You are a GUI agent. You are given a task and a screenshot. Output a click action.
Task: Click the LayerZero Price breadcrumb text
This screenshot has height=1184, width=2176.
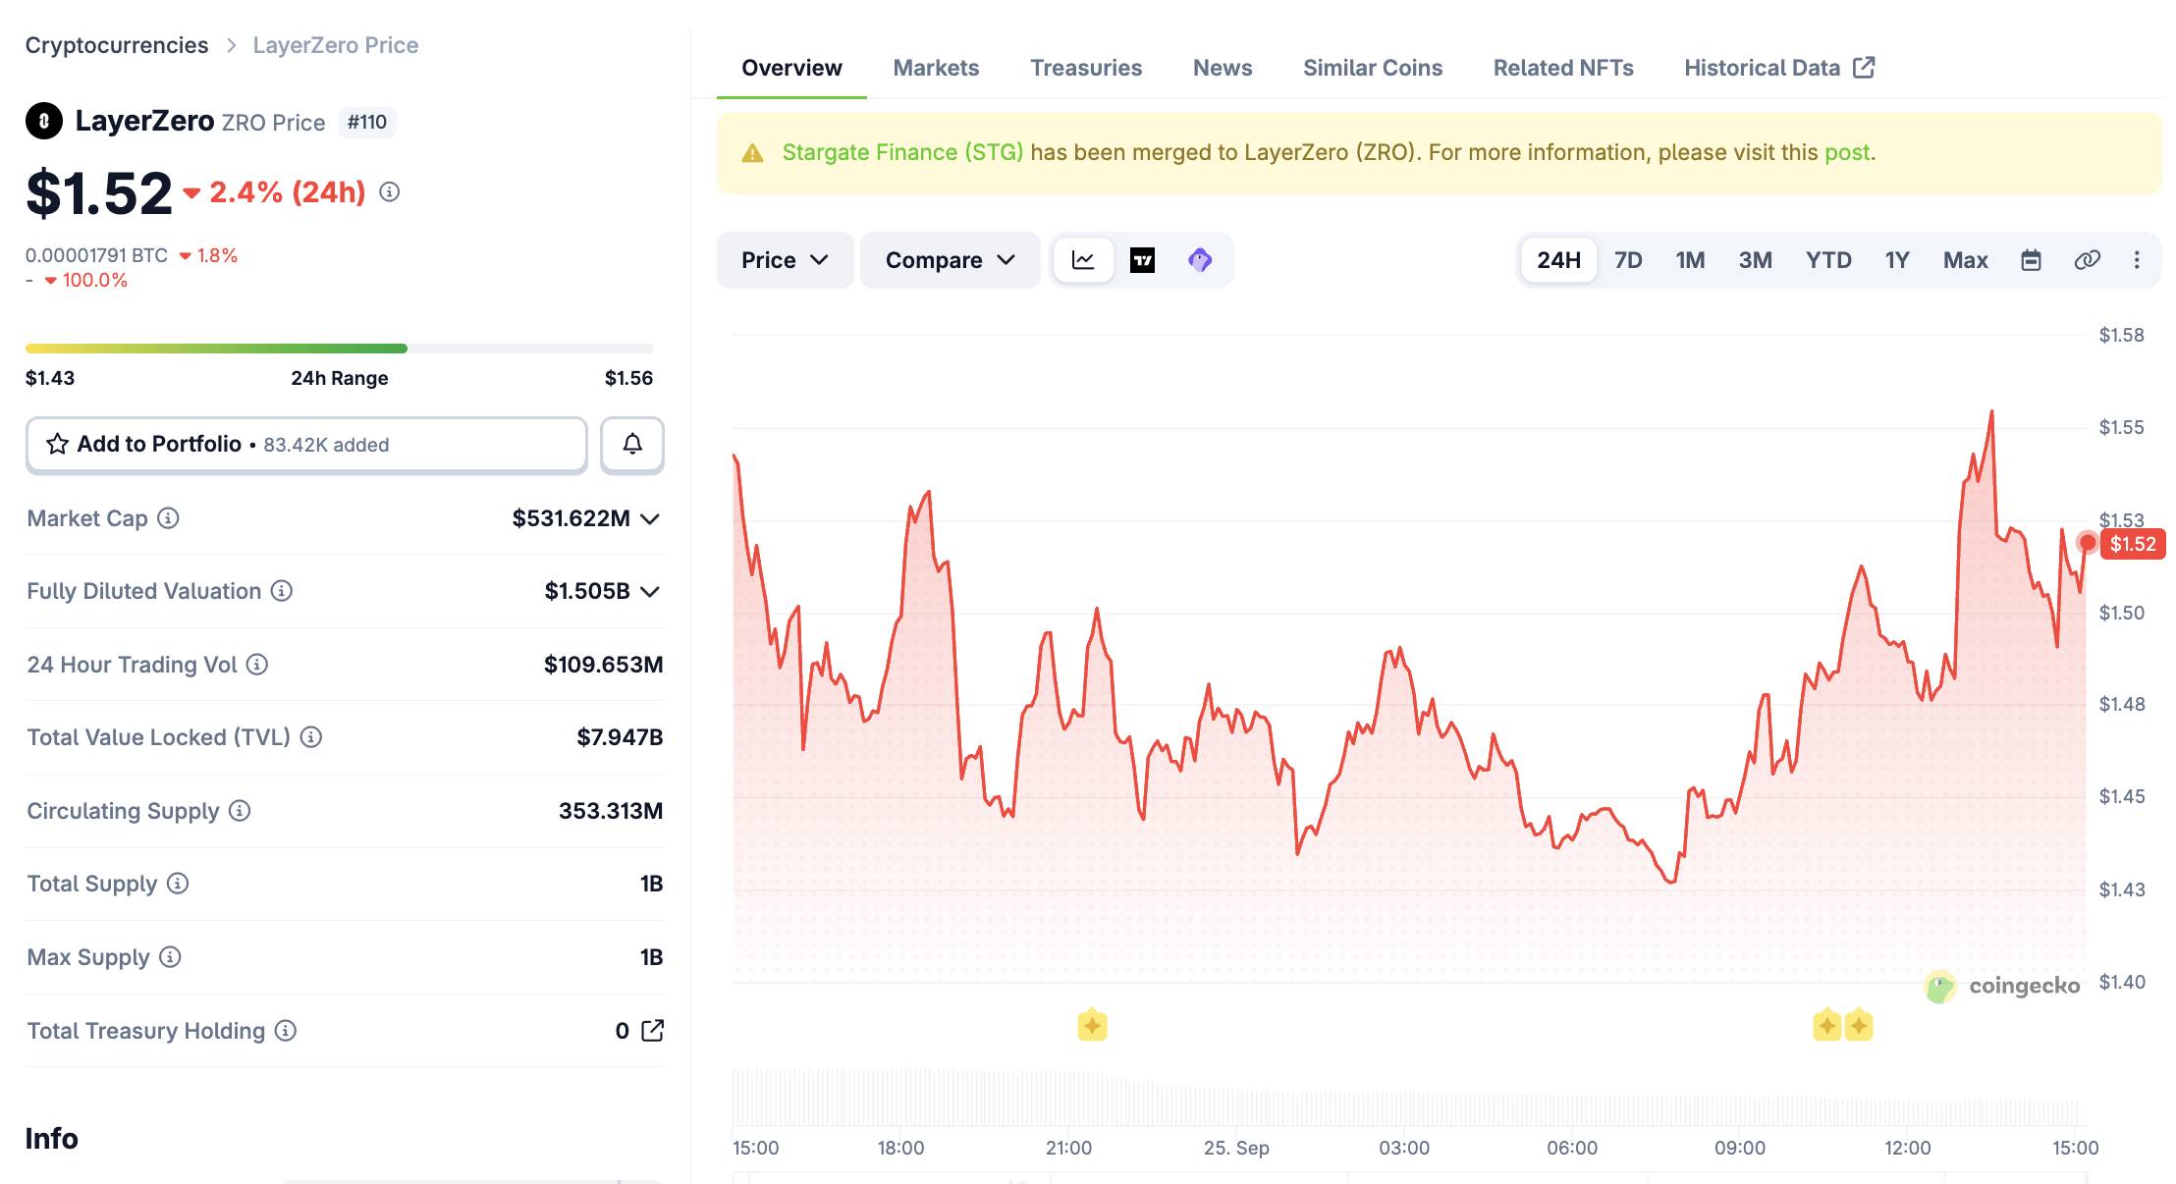click(336, 45)
